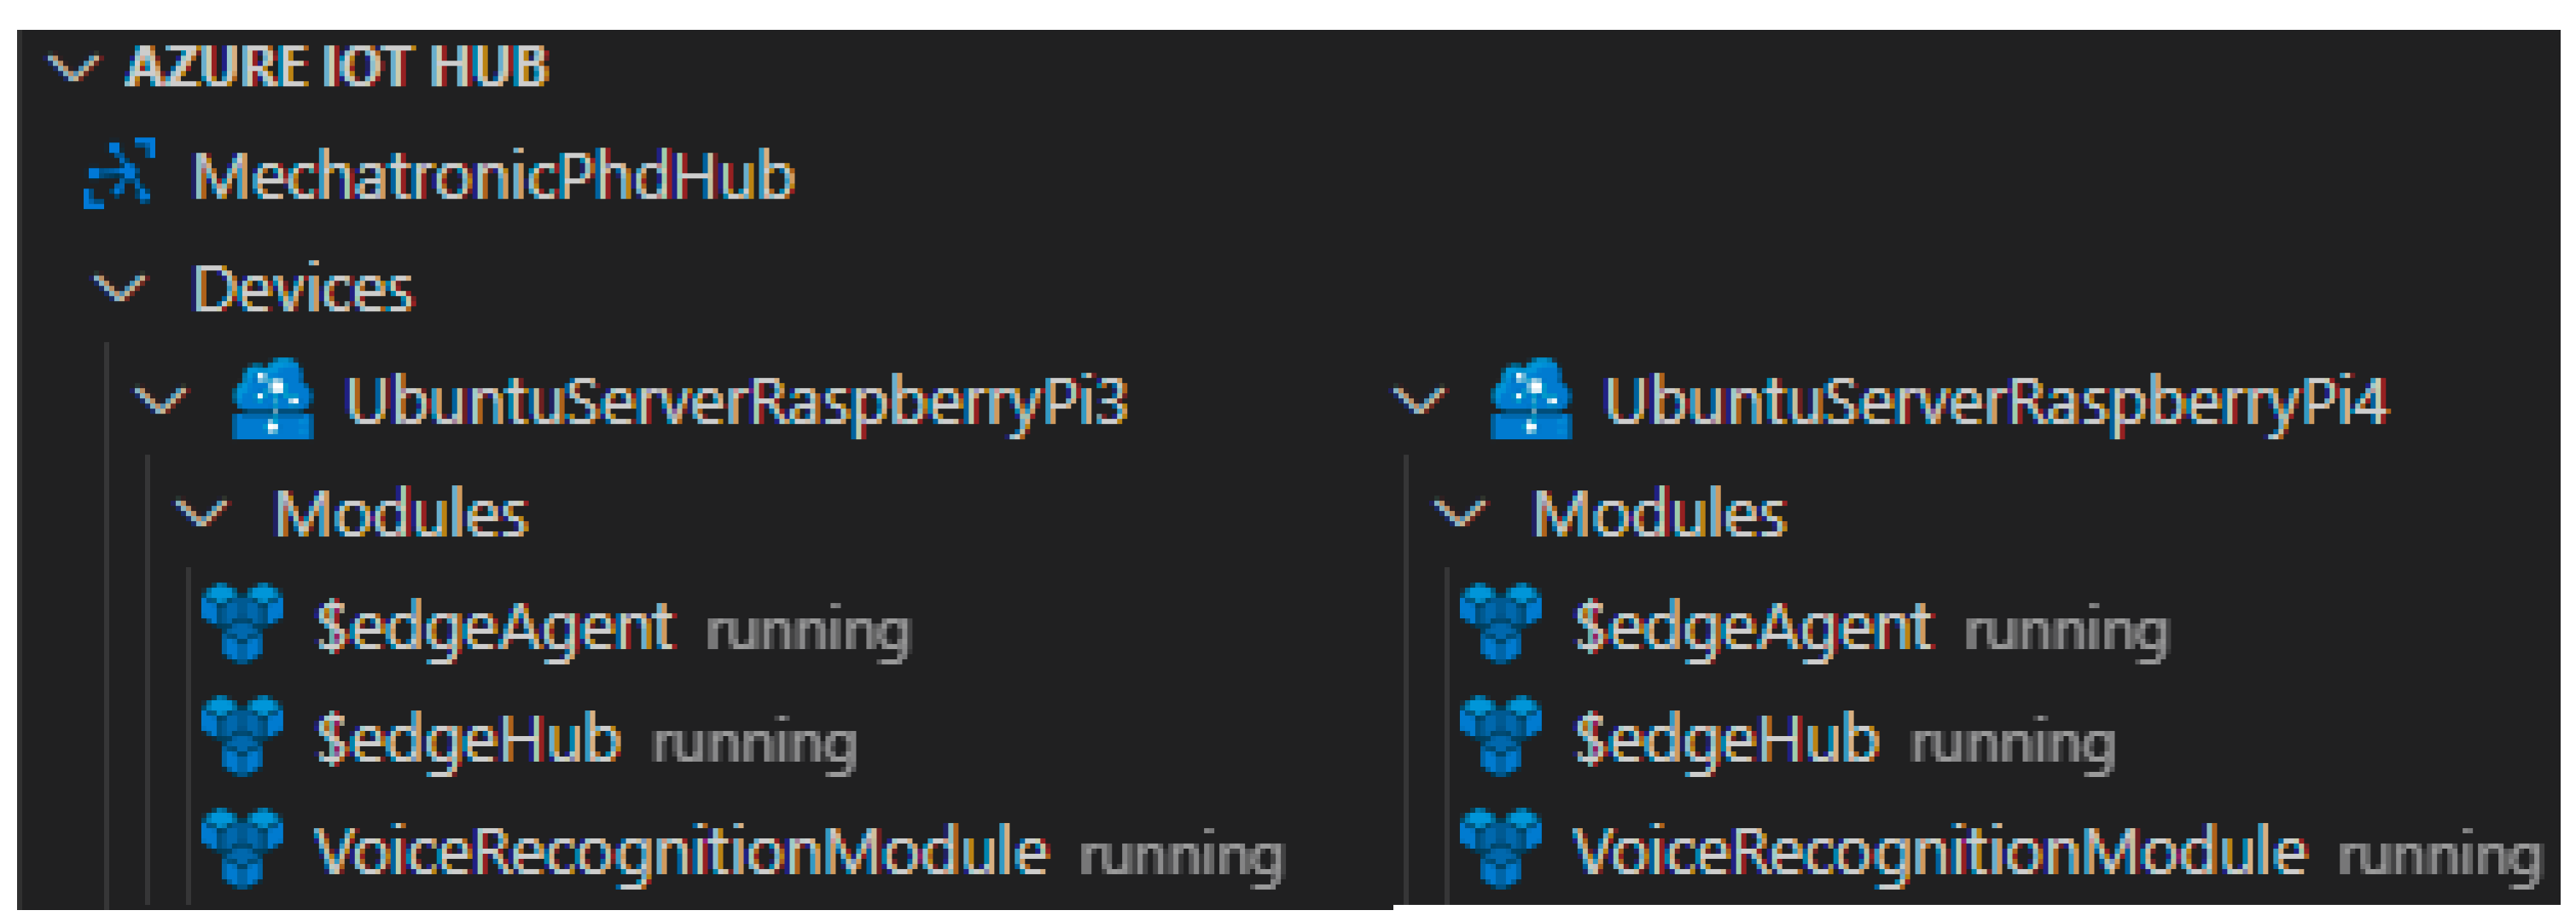
Task: Click the VoiceRecognitionModule icon under RaspberryPi4
Action: click(1500, 848)
